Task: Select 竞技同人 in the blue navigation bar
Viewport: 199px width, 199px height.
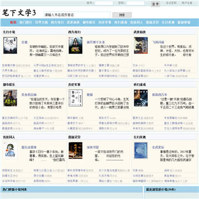Action: point(137,23)
